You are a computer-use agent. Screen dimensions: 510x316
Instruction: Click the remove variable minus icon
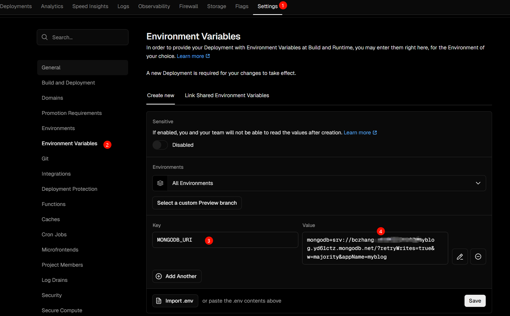[478, 257]
